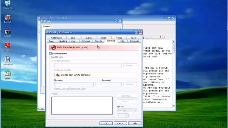Open the Adobe Reader desktop icon
This screenshot has height=128, width=228.
pyautogui.click(x=7, y=47)
